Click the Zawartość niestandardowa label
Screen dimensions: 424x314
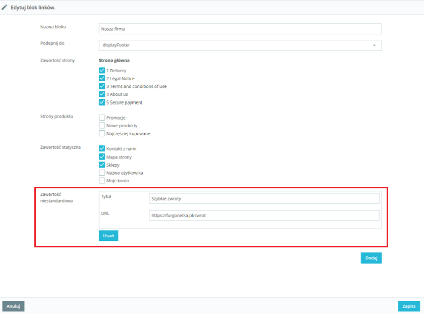pos(57,197)
